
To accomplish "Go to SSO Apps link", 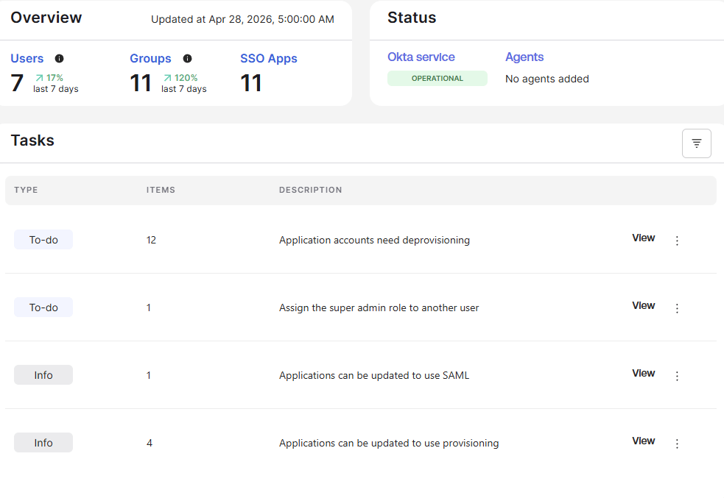I will (x=269, y=59).
